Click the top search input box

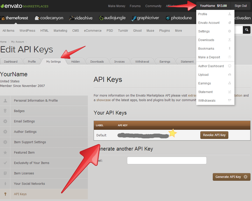[239, 30]
